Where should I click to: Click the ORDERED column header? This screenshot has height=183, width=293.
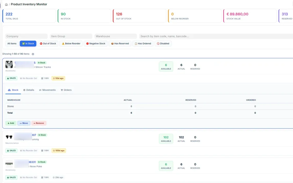point(251,100)
